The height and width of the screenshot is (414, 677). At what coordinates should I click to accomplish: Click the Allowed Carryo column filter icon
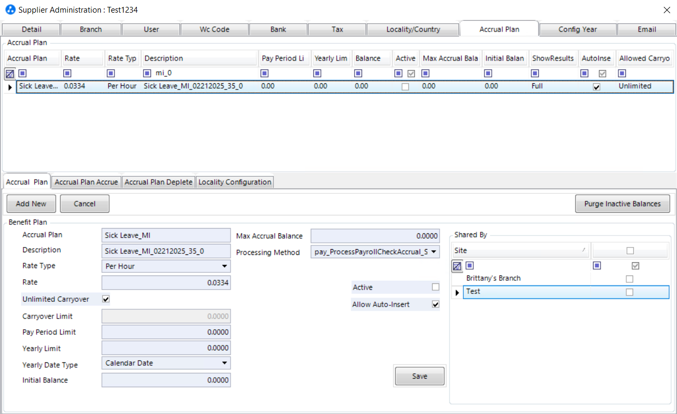(x=622, y=73)
